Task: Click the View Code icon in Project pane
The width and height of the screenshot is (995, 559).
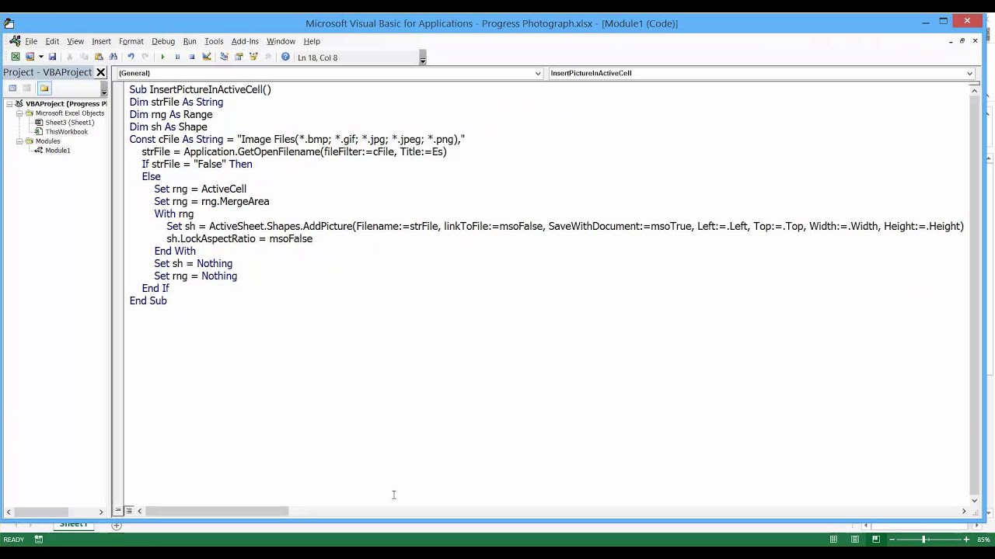Action: pos(12,88)
